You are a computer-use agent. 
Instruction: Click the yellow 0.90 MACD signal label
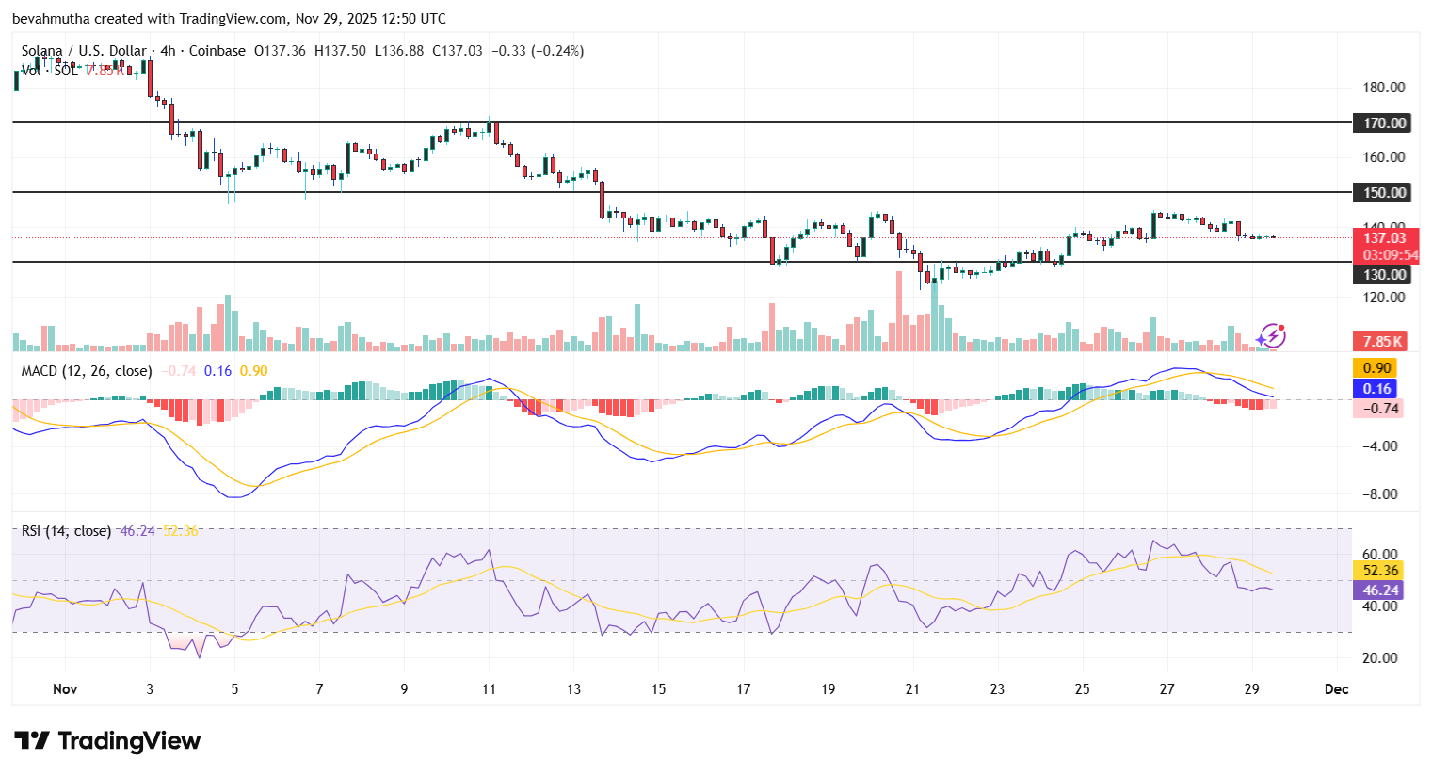coord(1378,369)
